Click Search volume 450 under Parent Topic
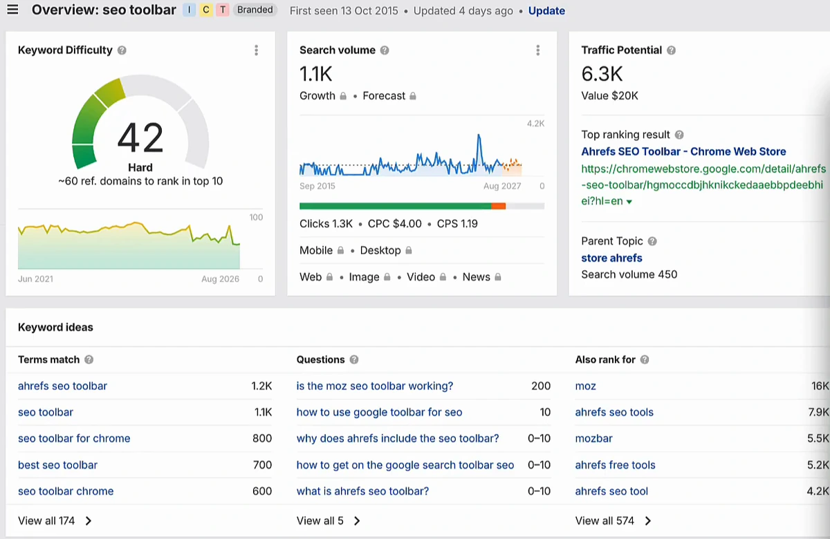Screen dimensions: 830x539 coord(629,274)
